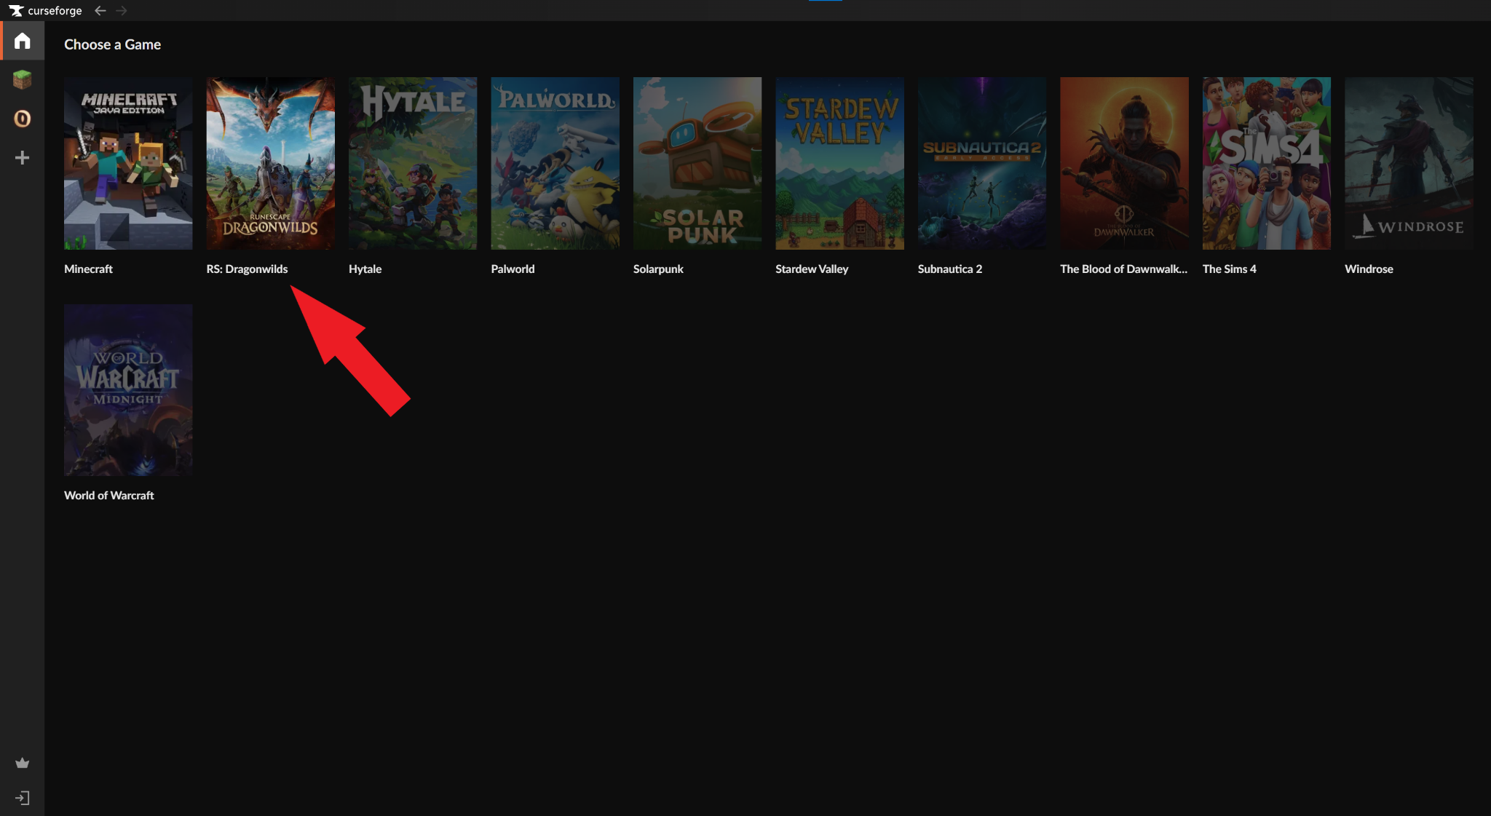Click the Stardew Valley title label
Screen dimensions: 1491x816
[812, 269]
